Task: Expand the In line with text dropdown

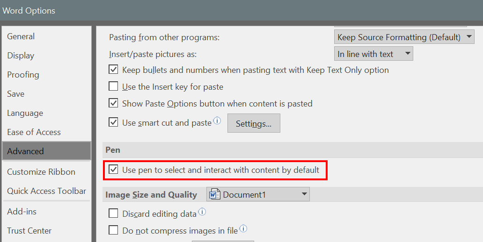Action: tap(373, 54)
